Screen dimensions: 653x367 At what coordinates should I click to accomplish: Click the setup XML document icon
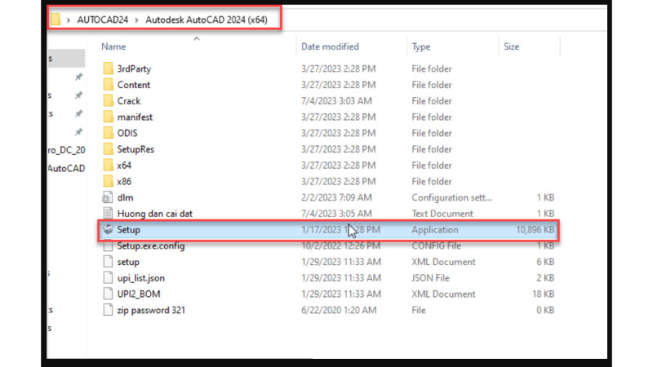108,262
